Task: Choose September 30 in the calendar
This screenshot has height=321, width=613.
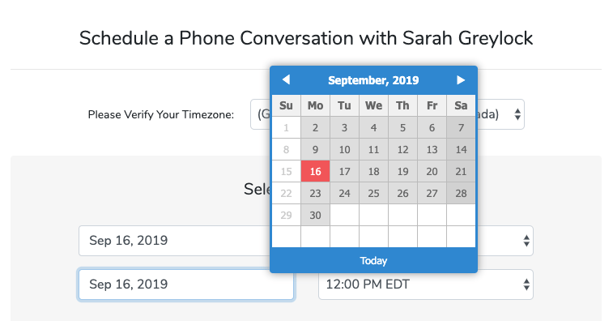Action: 315,216
